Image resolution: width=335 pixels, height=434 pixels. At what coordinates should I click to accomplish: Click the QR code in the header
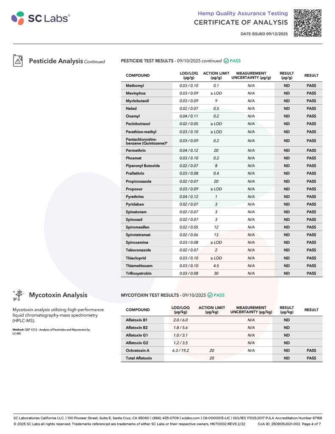[x=308, y=22]
